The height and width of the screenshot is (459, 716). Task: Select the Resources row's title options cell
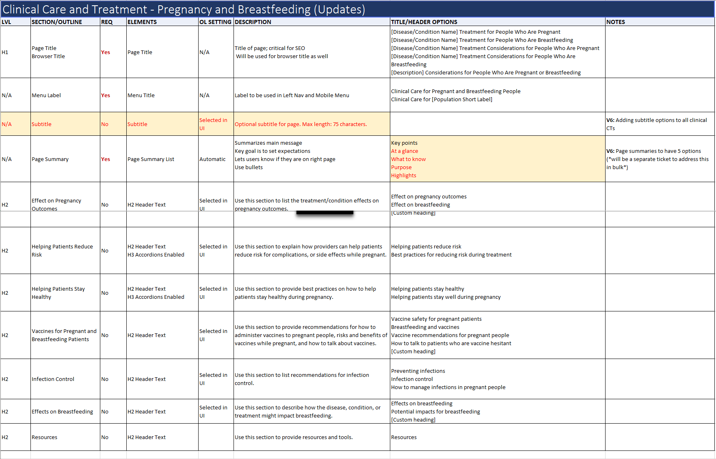(498, 437)
